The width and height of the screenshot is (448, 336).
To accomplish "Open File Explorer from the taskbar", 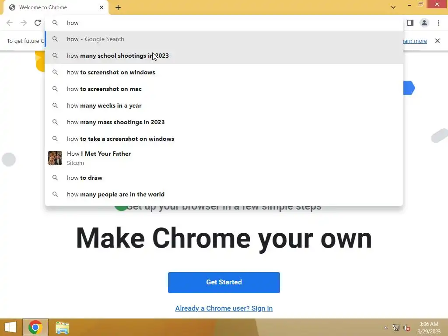I will pos(62,327).
